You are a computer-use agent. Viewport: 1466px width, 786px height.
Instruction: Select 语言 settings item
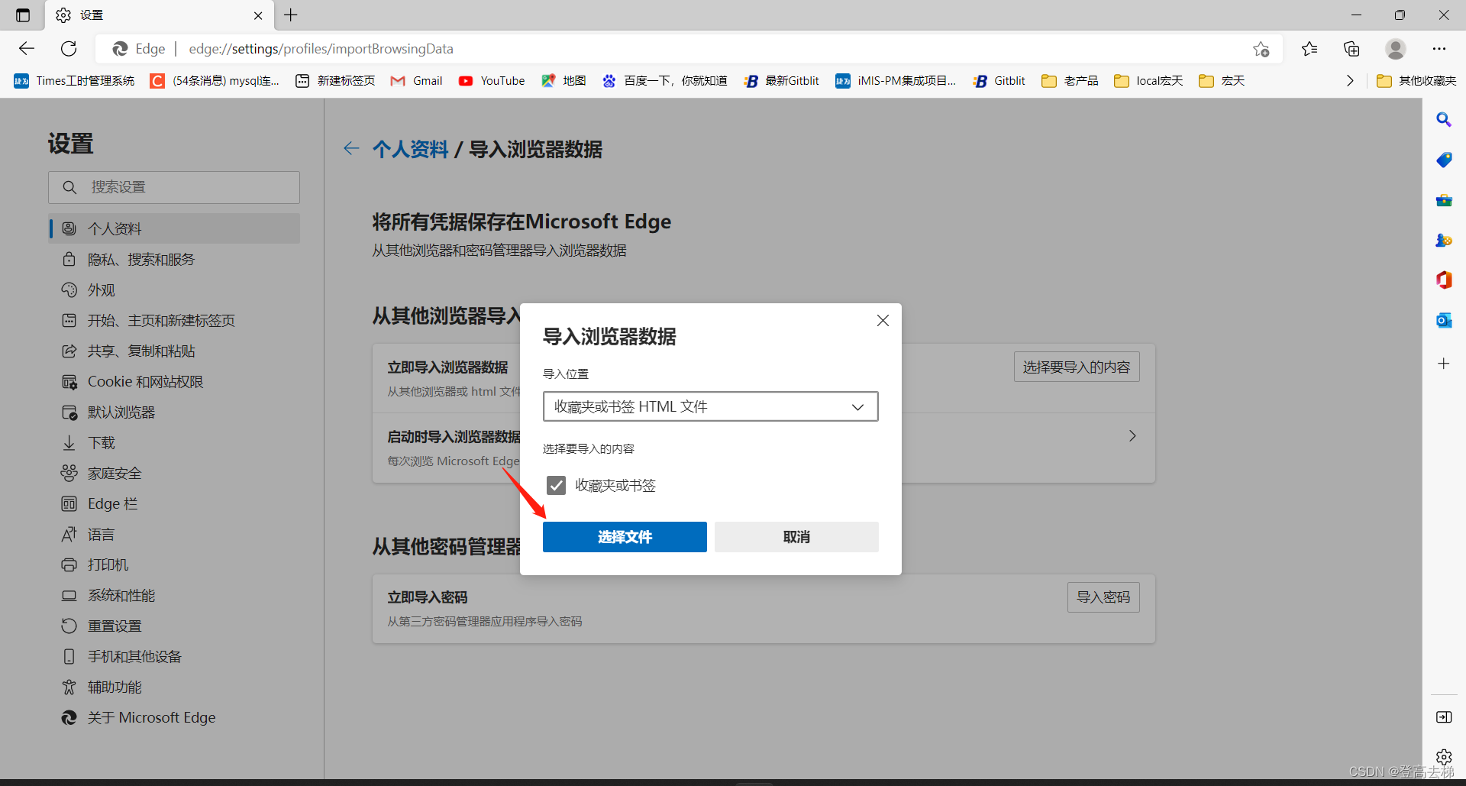point(174,535)
